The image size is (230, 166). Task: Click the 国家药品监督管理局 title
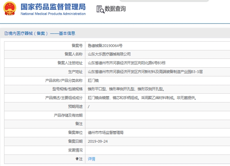pos(53,7)
